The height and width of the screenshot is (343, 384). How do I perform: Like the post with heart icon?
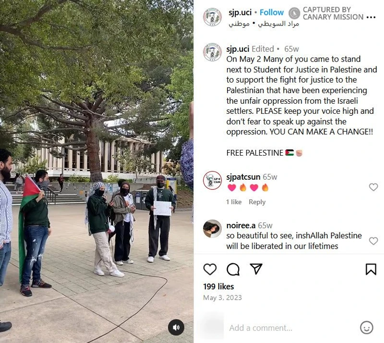pos(210,269)
